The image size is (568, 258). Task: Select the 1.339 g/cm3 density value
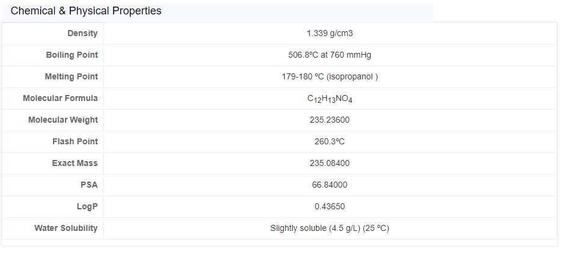[x=330, y=33]
